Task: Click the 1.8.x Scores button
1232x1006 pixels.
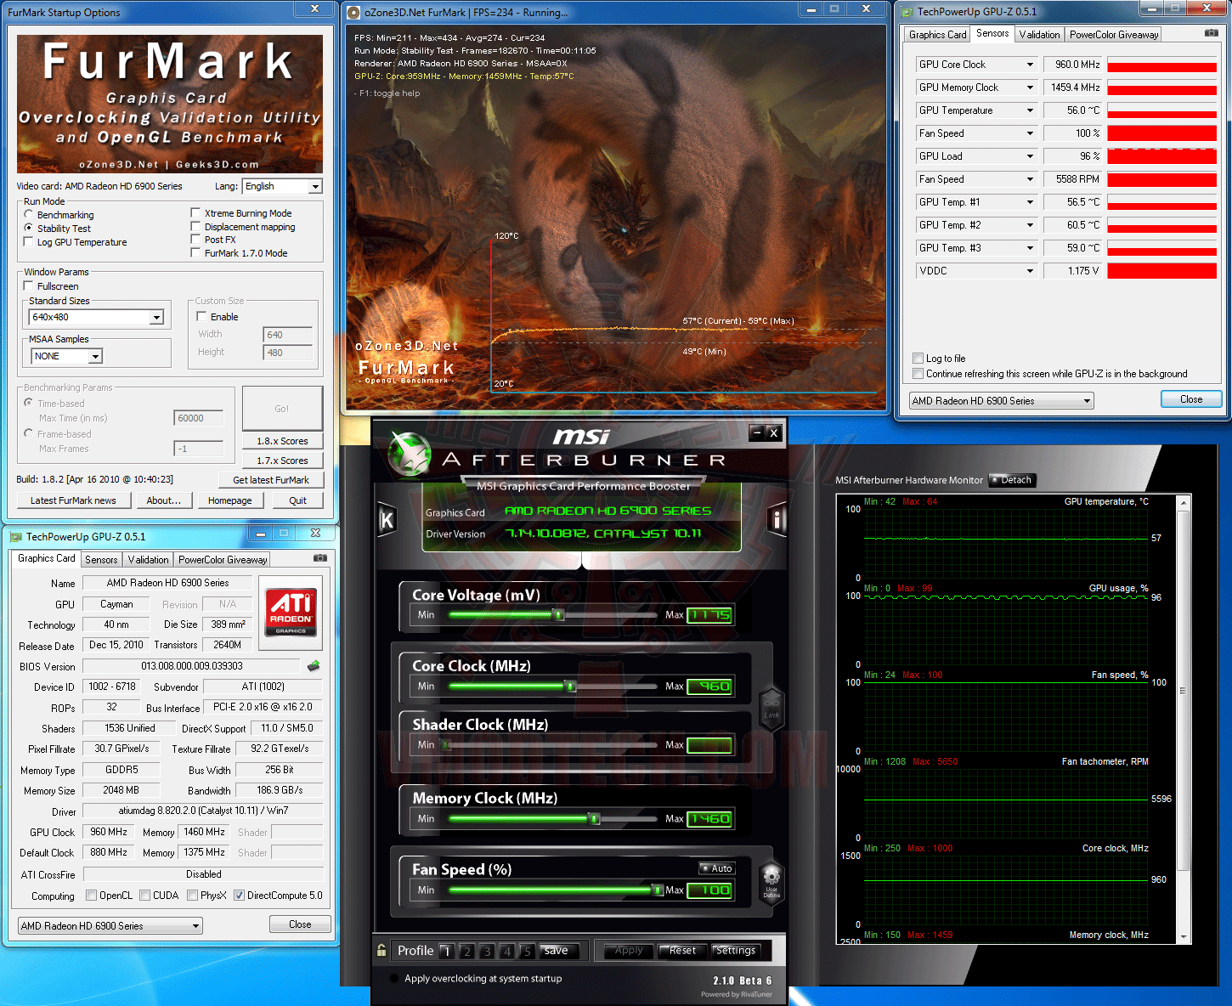Action: 282,441
